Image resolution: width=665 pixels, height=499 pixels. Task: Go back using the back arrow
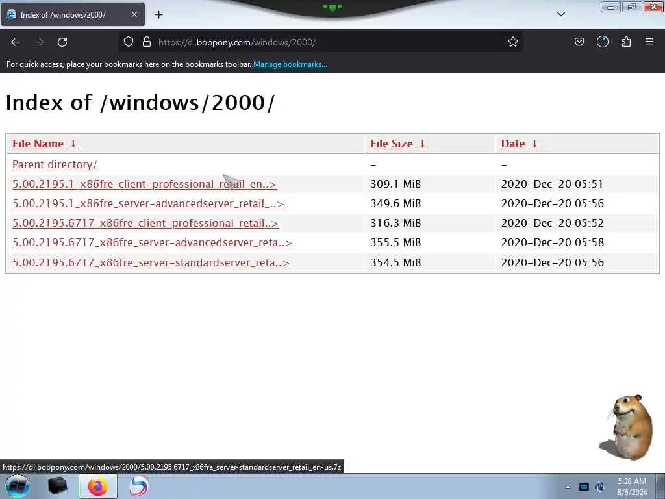[x=16, y=42]
